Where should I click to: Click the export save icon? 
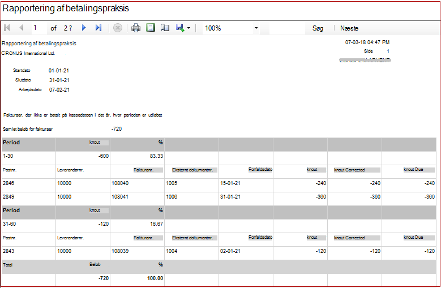click(180, 28)
